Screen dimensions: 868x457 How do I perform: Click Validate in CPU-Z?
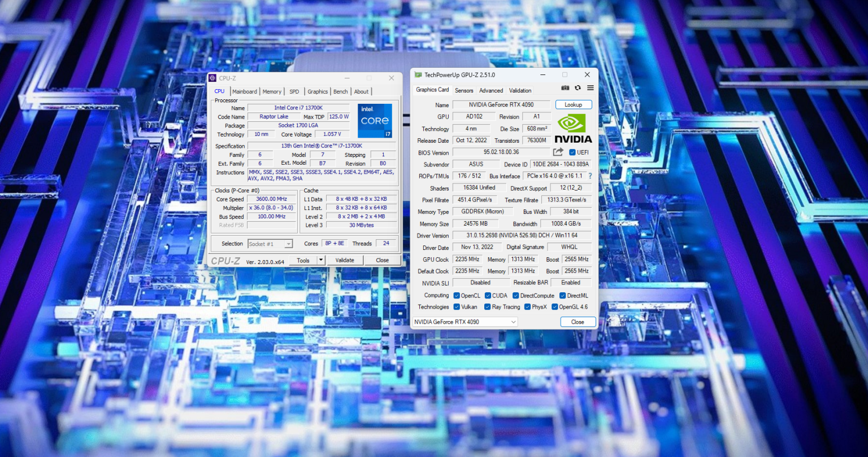click(x=345, y=260)
